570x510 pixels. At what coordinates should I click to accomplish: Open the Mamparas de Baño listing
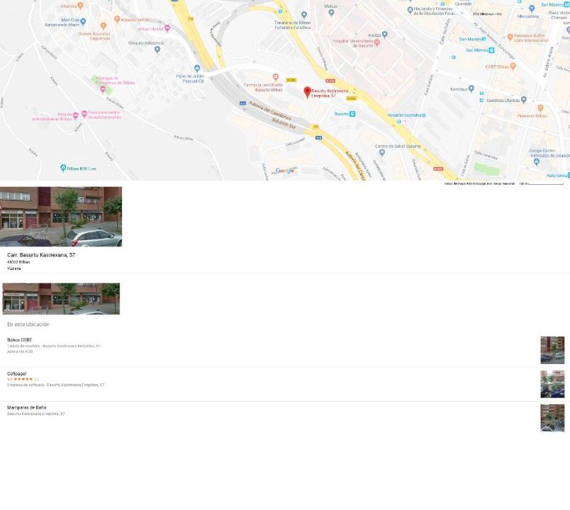(x=285, y=418)
